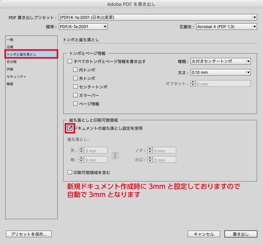This screenshot has width=263, height=245.
Task: Open the 種類 丸付きセンタートンボ dropdown
Action: tap(221, 61)
